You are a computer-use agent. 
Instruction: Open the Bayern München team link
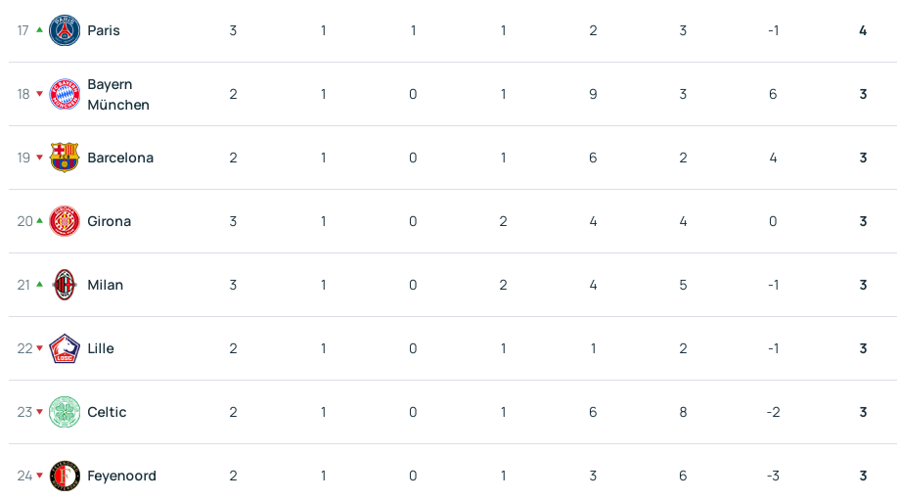(x=118, y=94)
